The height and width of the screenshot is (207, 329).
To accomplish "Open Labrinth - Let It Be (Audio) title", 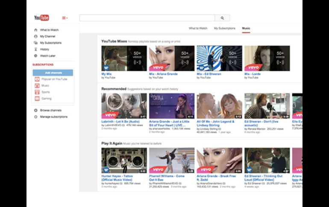I will [x=120, y=122].
